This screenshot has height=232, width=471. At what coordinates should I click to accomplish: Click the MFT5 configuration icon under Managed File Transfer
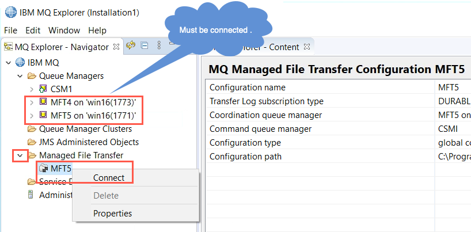tap(44, 168)
